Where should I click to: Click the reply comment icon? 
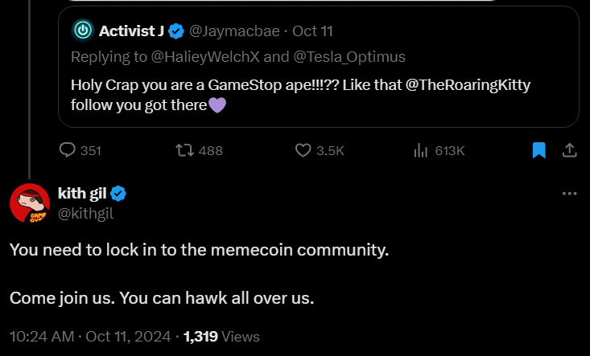[x=68, y=150]
